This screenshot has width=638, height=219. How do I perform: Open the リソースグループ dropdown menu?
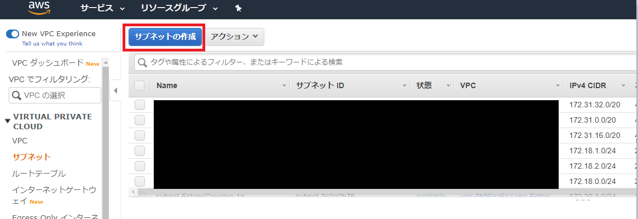[179, 8]
